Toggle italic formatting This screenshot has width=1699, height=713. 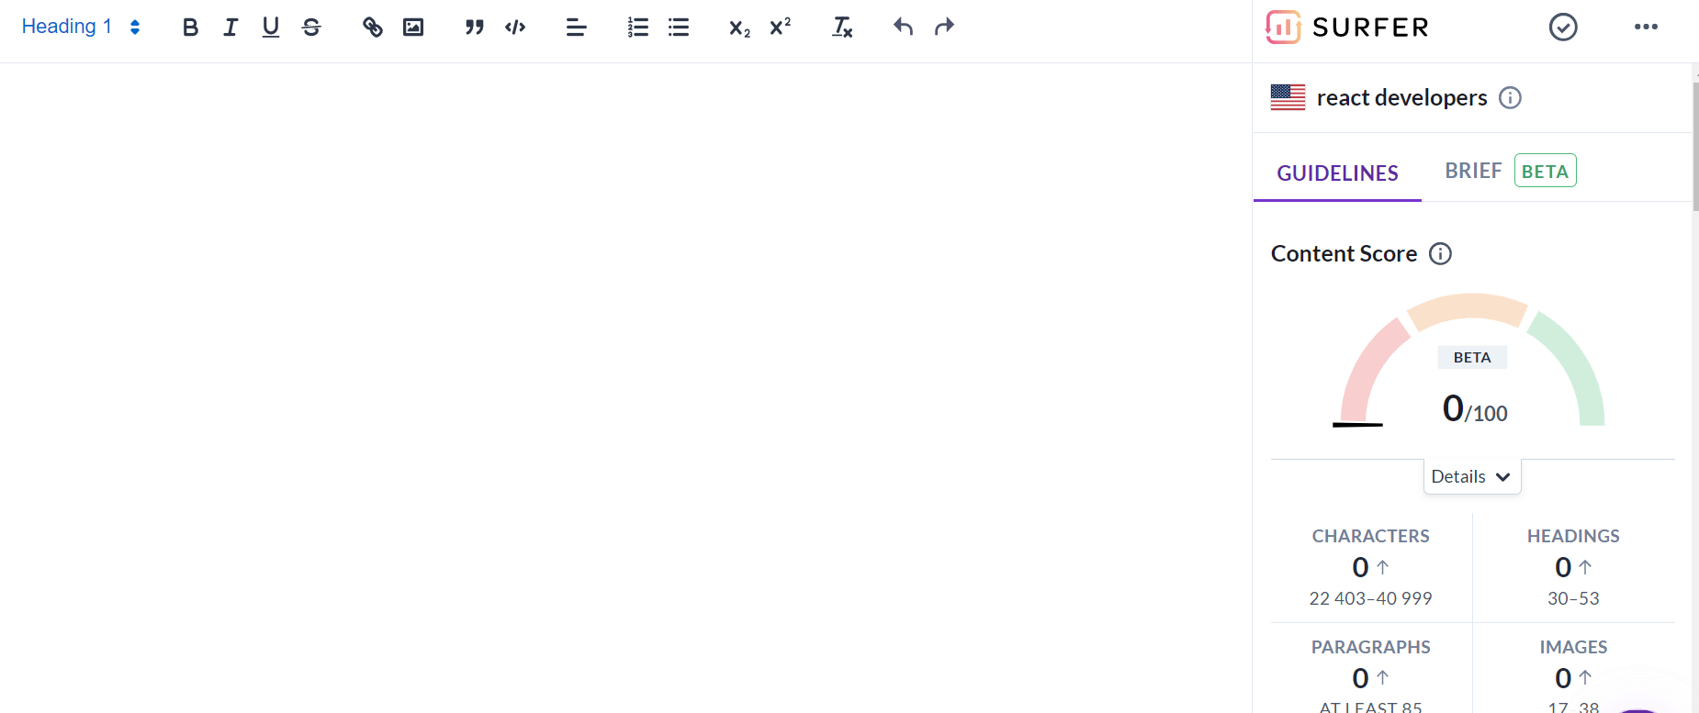(x=231, y=28)
